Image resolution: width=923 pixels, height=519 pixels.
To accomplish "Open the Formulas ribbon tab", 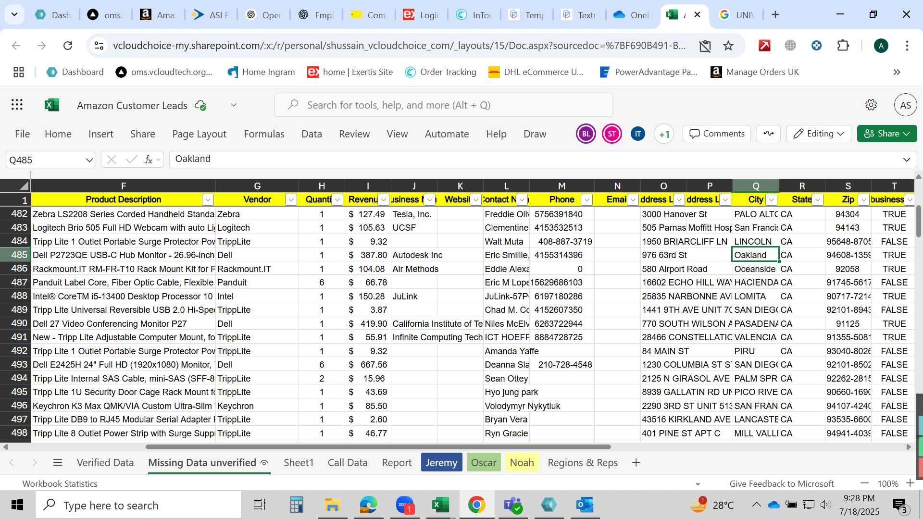I will click(x=264, y=134).
